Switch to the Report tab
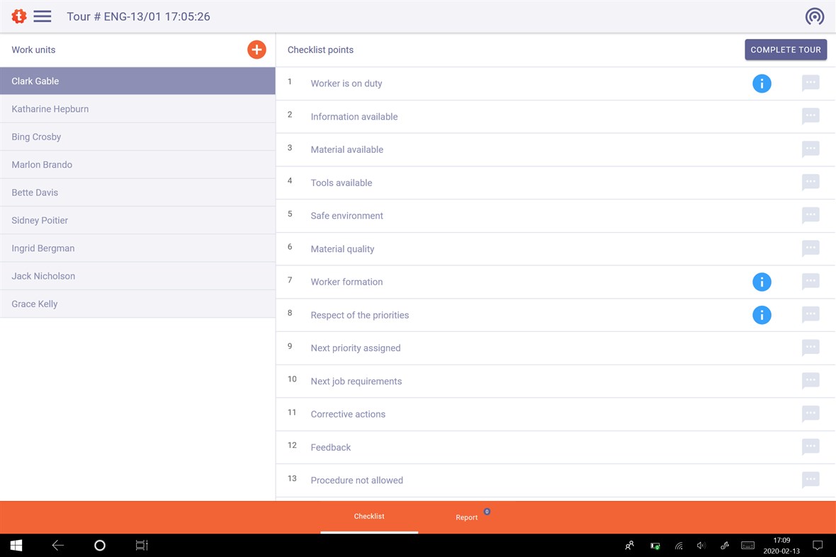 (466, 517)
